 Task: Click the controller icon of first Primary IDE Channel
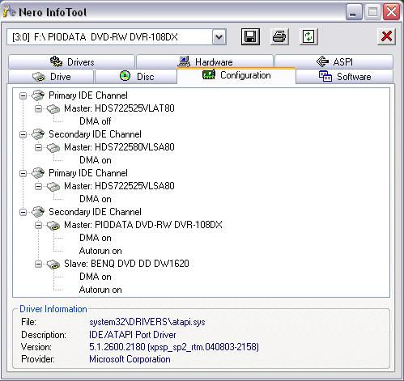38,95
